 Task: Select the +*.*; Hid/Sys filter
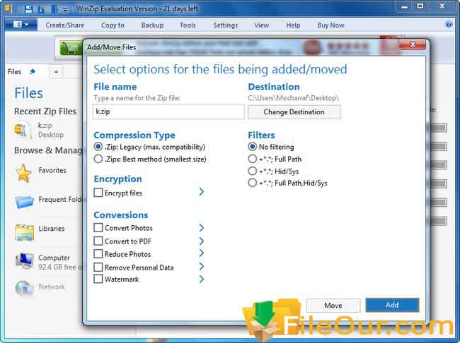[x=253, y=171]
